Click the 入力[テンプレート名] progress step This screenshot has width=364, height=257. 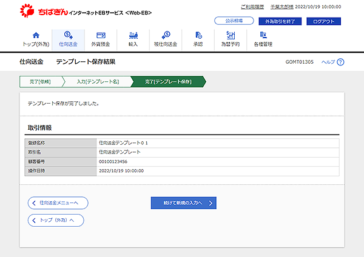98,82
